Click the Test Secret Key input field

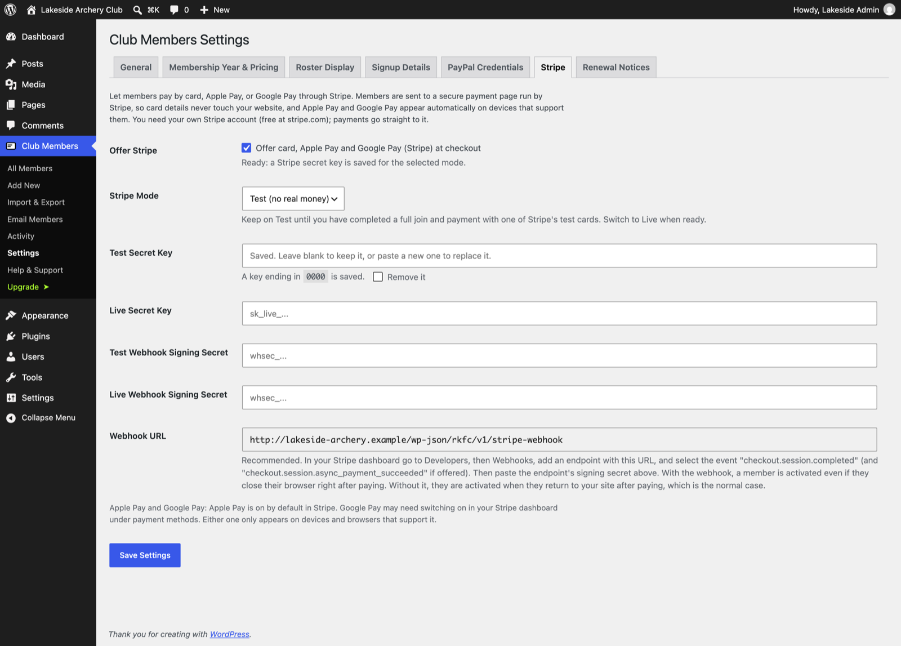[559, 256]
